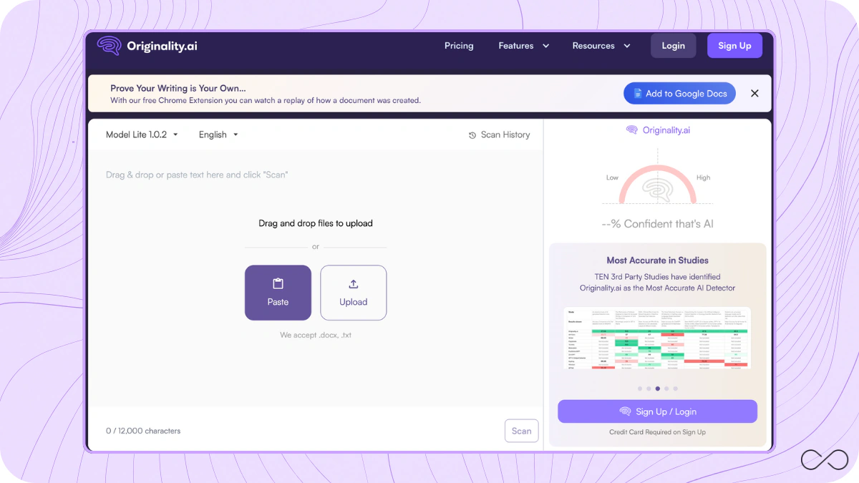This screenshot has height=483, width=859.
Task: Click the Sign Up button in header
Action: 734,46
